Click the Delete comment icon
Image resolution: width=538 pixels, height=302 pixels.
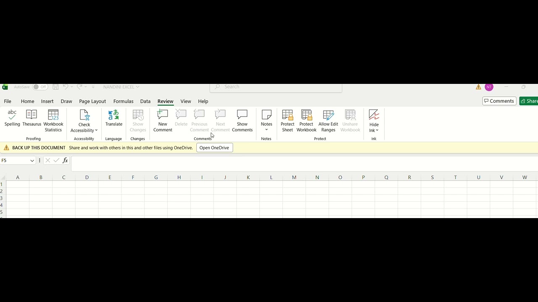point(181,115)
